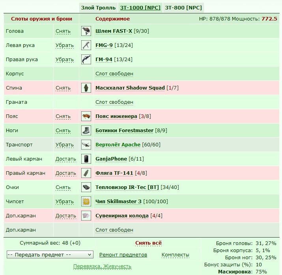This screenshot has height=275, width=282.
Task: Click Убрать for the Чипсет slot
Action: (65, 202)
